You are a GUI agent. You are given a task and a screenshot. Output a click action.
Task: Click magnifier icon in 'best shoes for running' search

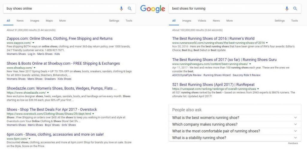click(295, 8)
